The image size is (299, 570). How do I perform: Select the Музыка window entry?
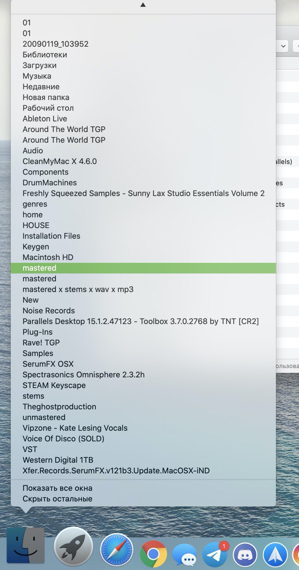(143, 76)
